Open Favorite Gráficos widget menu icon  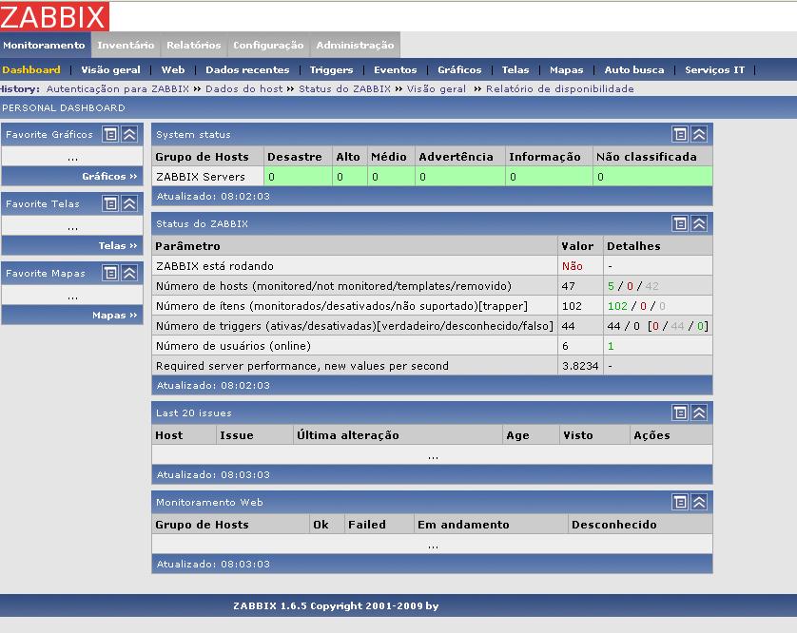click(x=110, y=135)
